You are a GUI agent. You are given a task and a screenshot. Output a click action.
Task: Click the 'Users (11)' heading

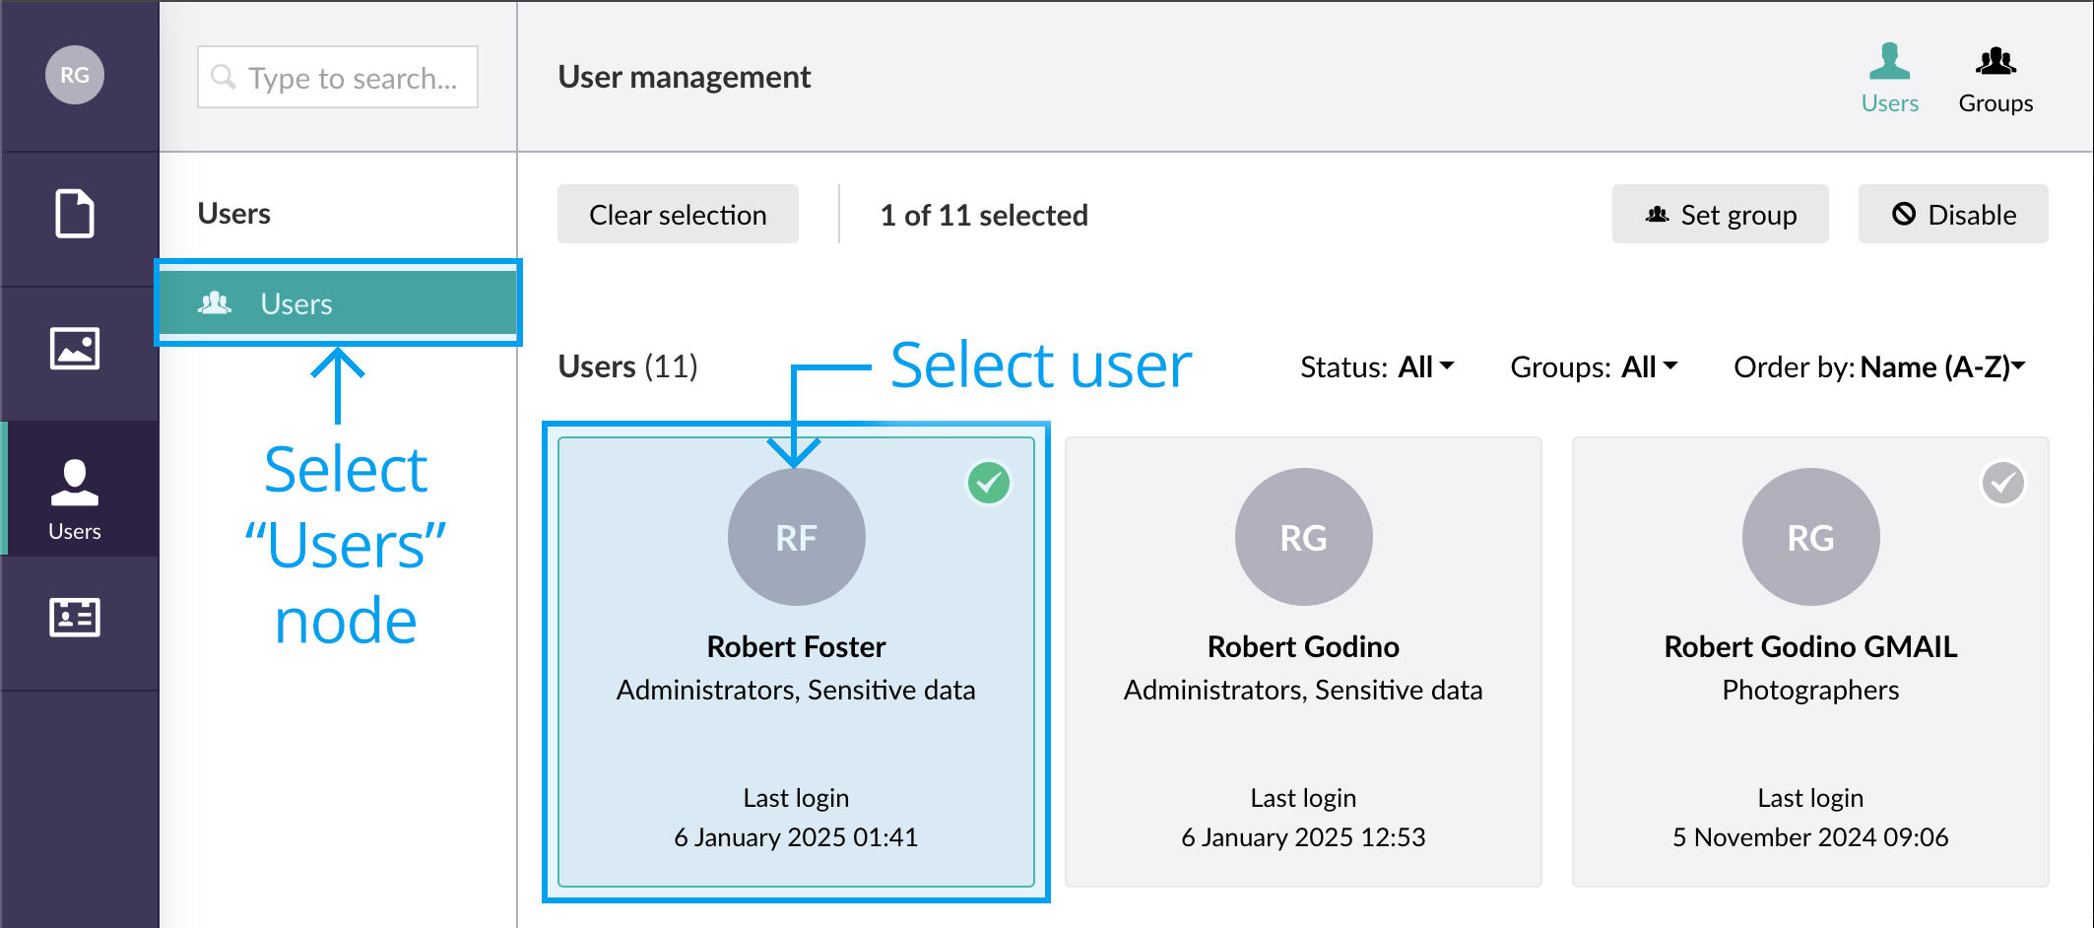tap(627, 366)
